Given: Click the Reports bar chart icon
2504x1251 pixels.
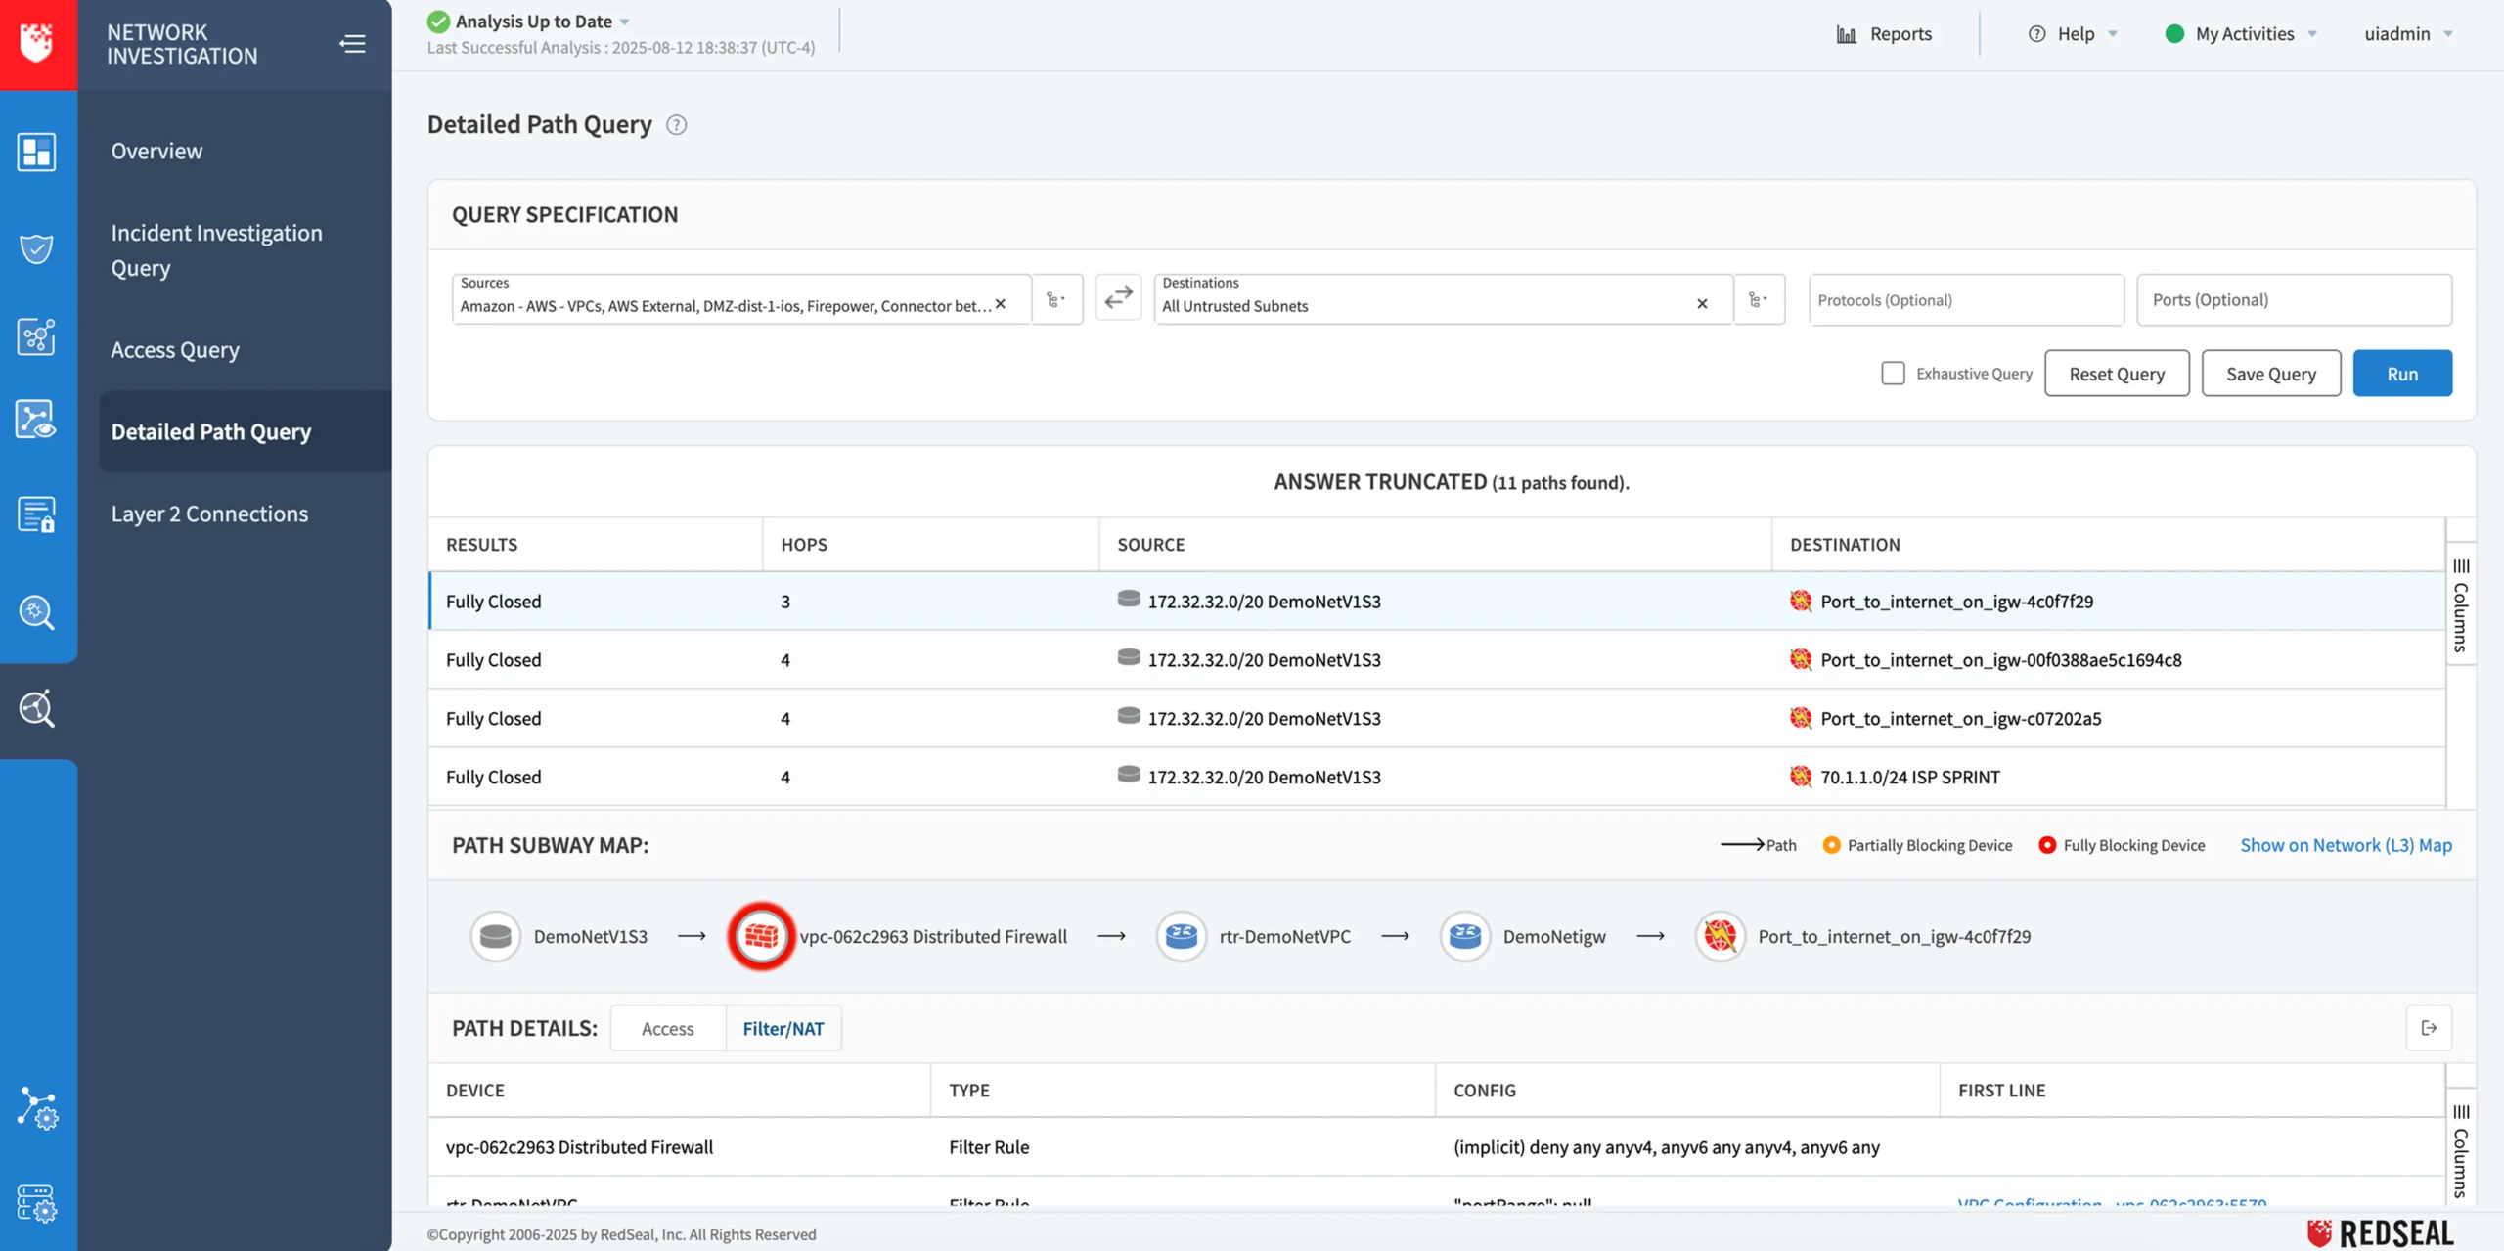Looking at the screenshot, I should click(1847, 34).
